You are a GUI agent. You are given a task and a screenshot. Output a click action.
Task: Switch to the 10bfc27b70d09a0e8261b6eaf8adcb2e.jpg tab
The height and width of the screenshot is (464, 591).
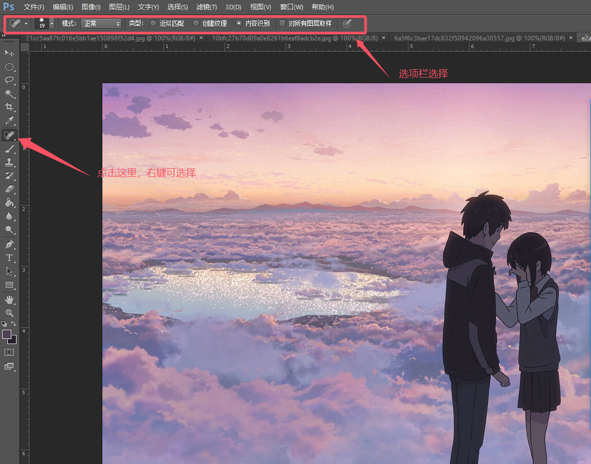coord(295,38)
